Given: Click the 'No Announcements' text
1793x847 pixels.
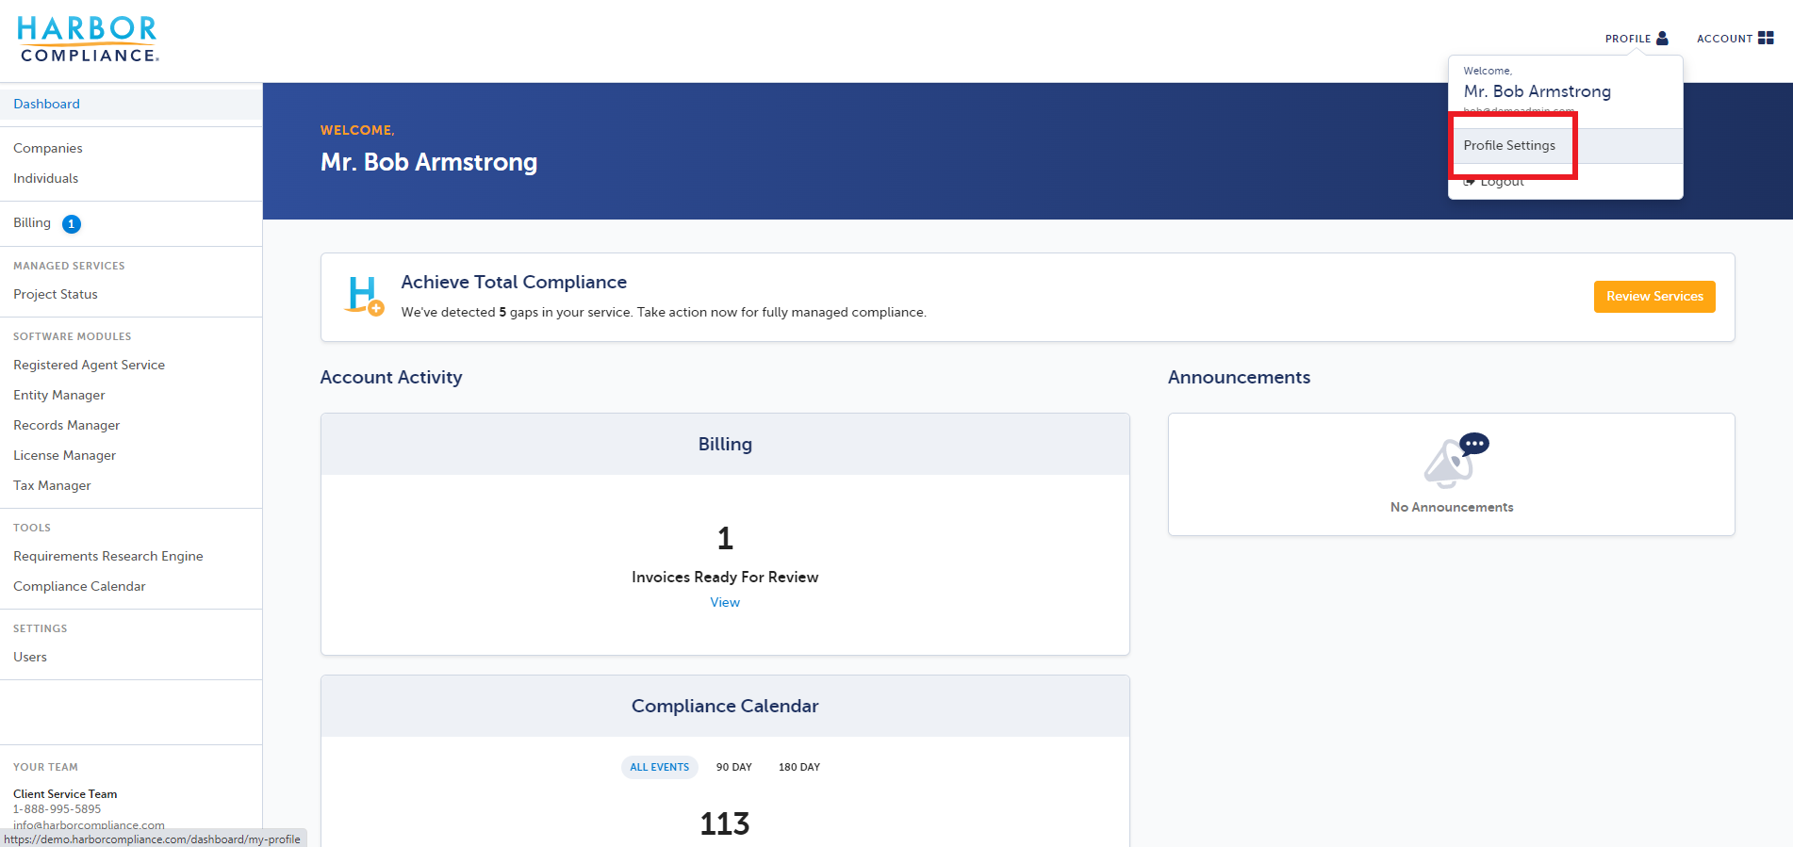Looking at the screenshot, I should (1452, 507).
